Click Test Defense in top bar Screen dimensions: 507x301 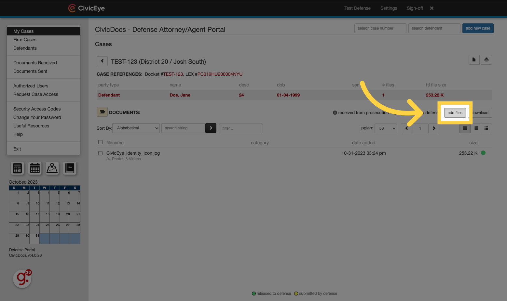tap(357, 8)
